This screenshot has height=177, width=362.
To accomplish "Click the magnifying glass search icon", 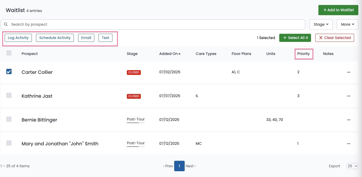I will pyautogui.click(x=6, y=24).
